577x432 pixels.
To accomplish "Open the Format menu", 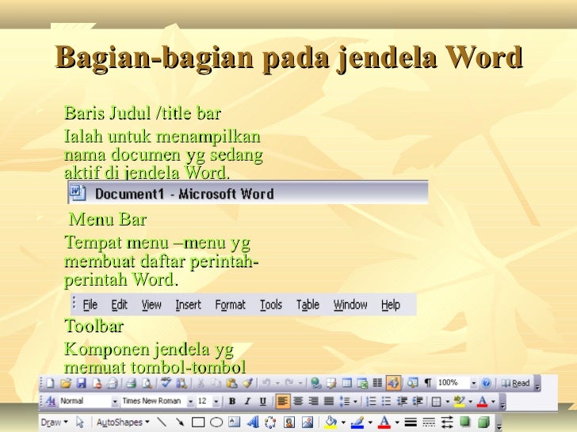I will coord(230,305).
